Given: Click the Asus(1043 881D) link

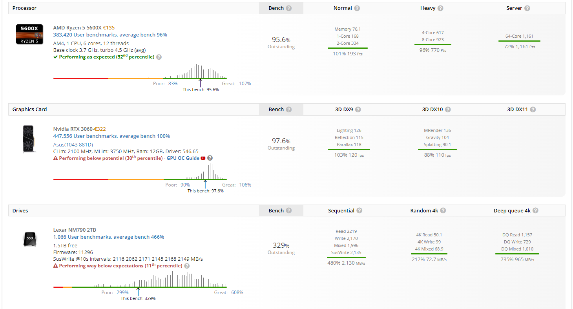Looking at the screenshot, I should pos(73,144).
